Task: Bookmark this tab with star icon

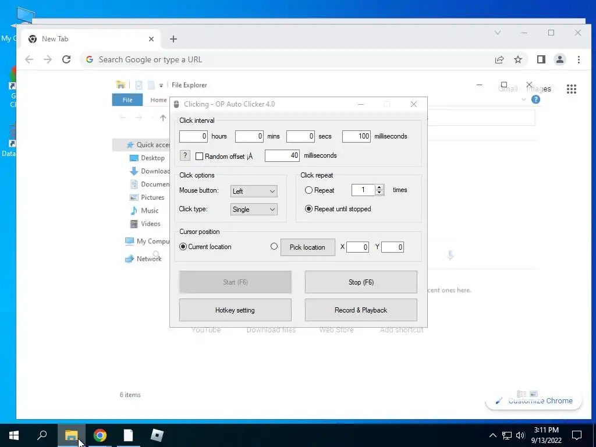Action: click(x=518, y=59)
